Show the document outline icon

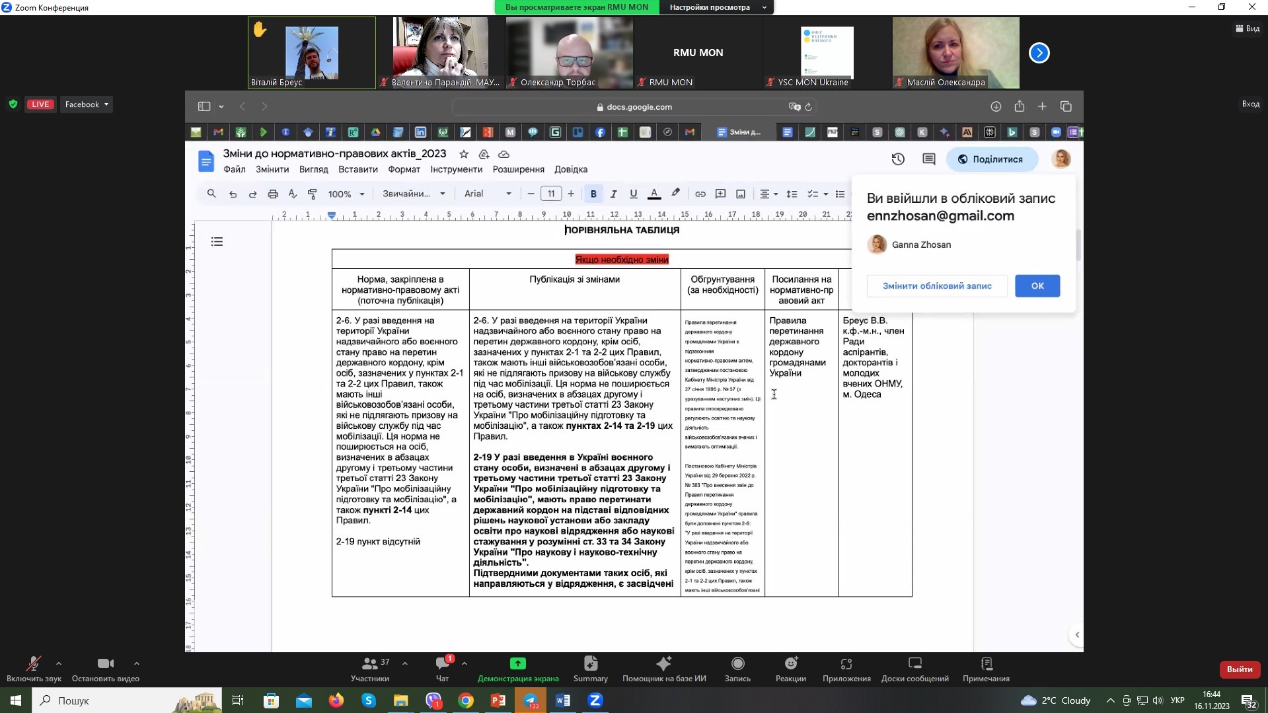pyautogui.click(x=217, y=242)
